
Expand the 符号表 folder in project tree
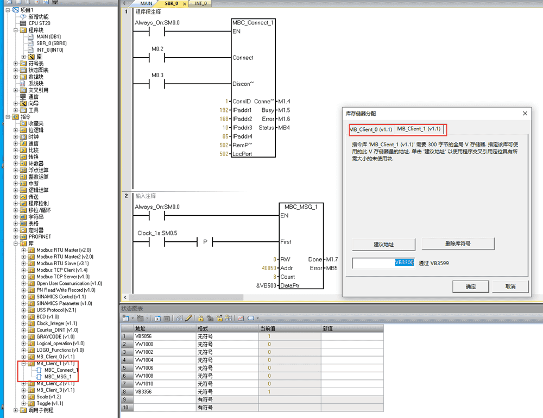pos(16,64)
